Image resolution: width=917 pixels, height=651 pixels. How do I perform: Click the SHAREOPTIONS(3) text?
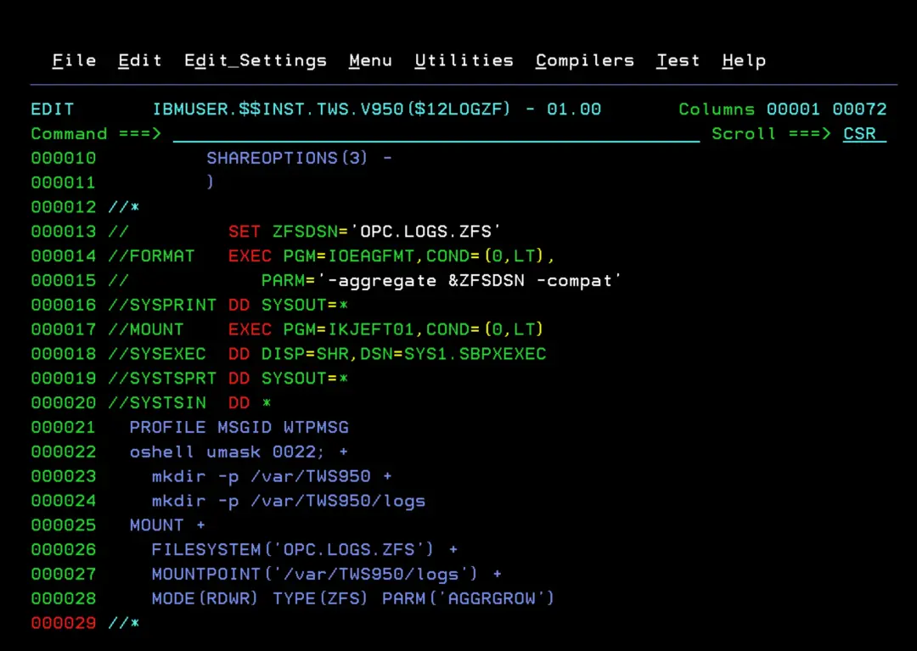287,159
